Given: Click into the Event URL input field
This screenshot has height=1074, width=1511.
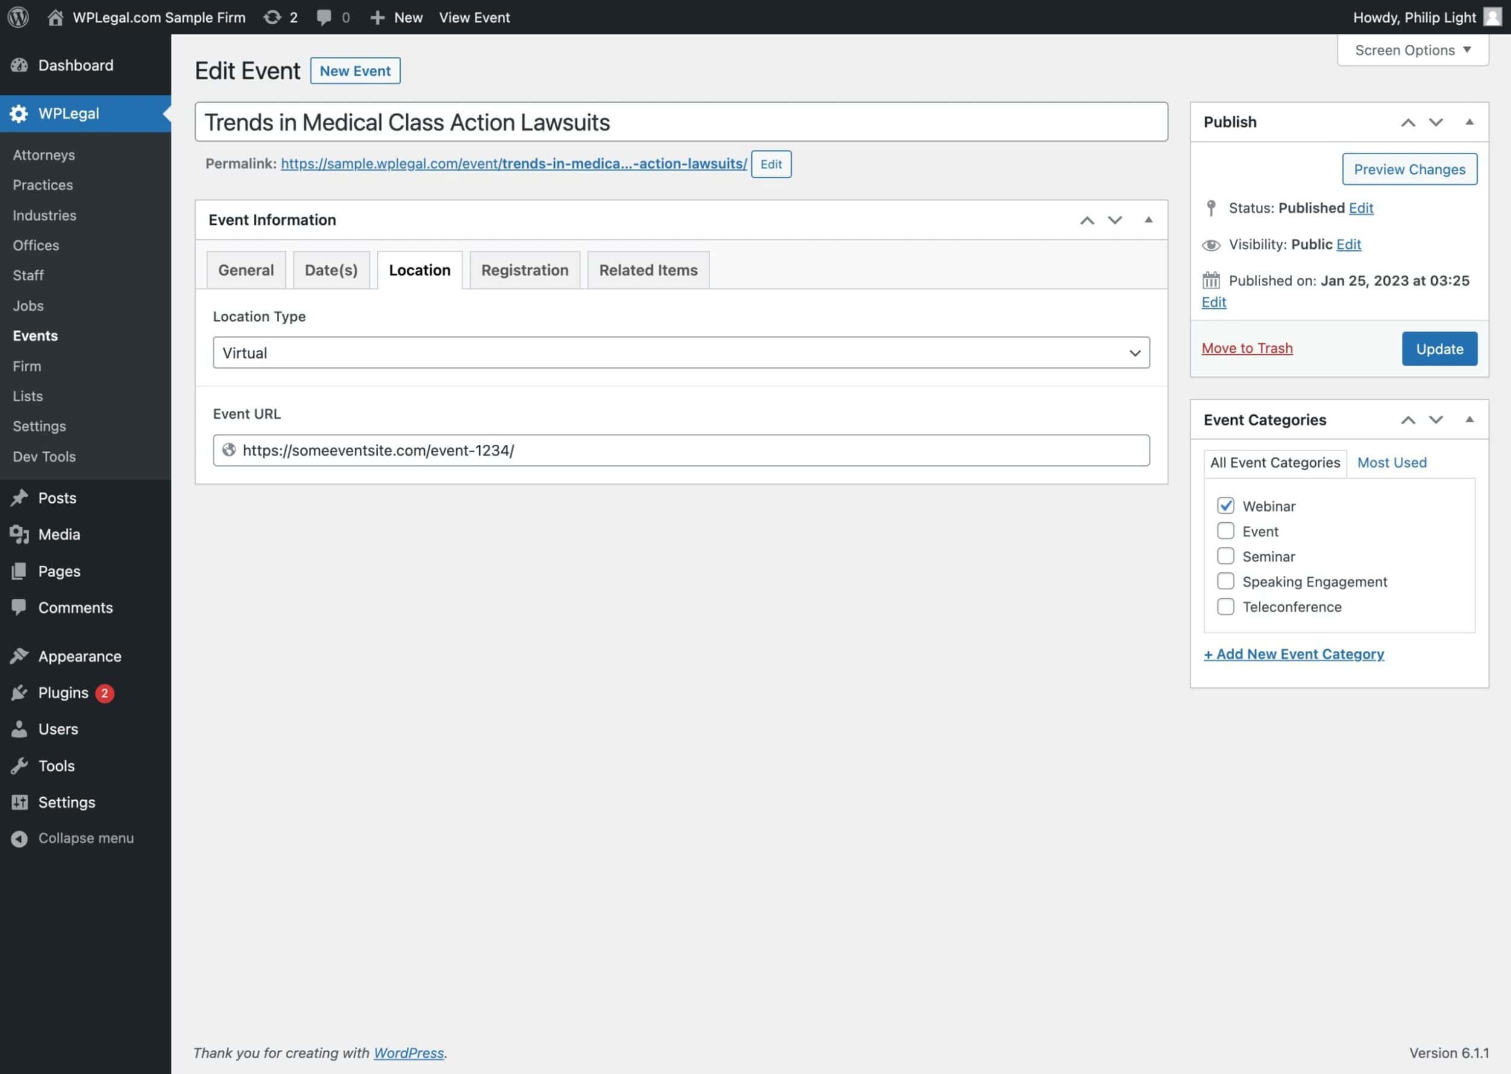Looking at the screenshot, I should click(681, 450).
